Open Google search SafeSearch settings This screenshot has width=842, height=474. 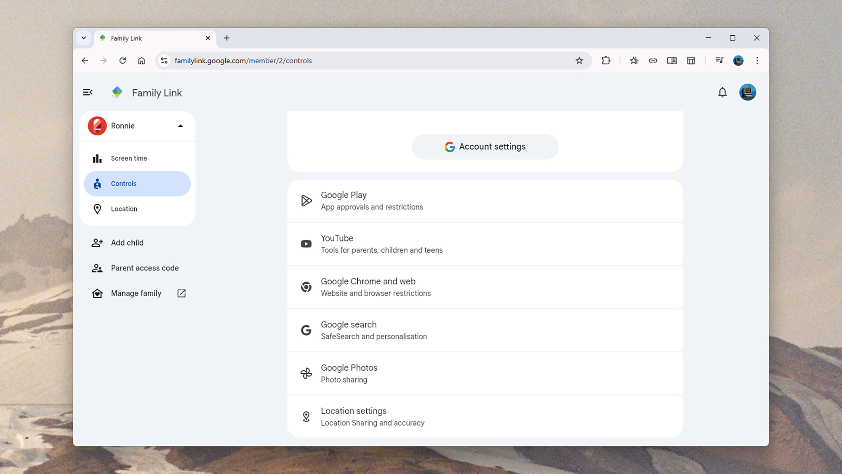coord(485,330)
